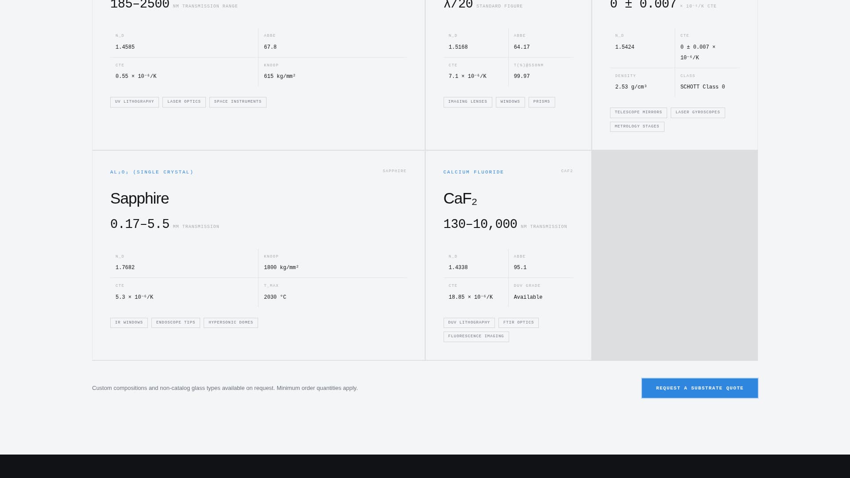Click the ENDOSCOPE TIPS application tag
This screenshot has height=478, width=850.
pos(175,322)
